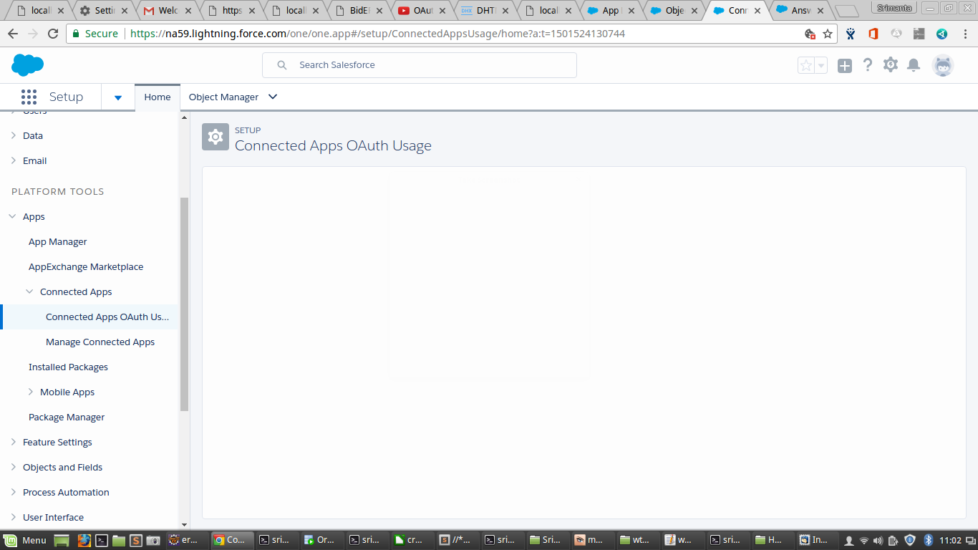The image size is (978, 550).
Task: Open the Salesforce help question mark
Action: point(868,64)
